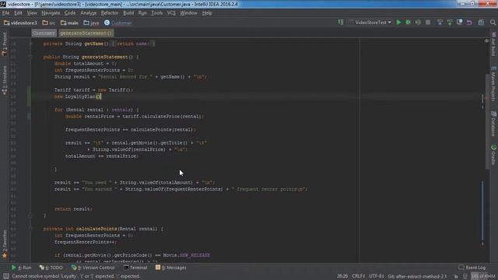Open the Version Control tool window

pyautogui.click(x=93, y=268)
